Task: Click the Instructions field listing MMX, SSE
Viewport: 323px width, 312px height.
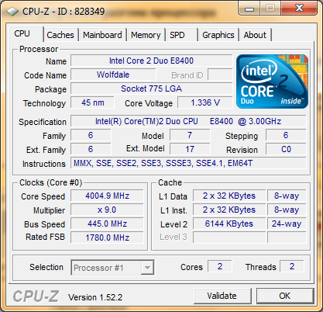Action: click(x=188, y=163)
